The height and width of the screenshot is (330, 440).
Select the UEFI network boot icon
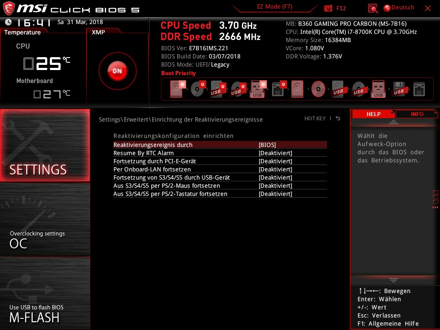[279, 89]
